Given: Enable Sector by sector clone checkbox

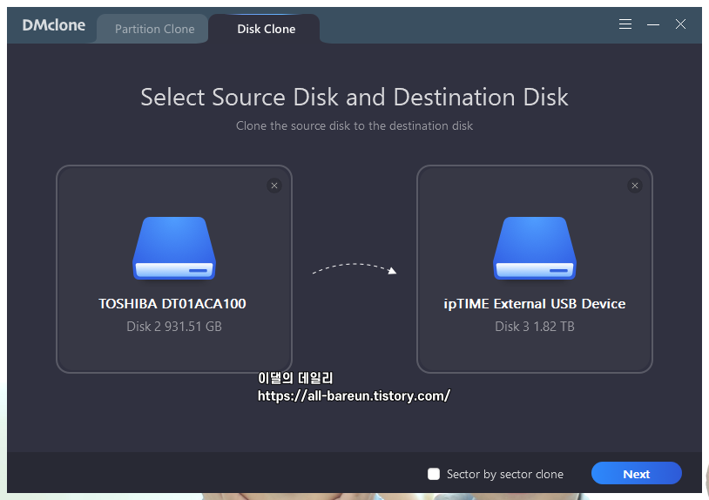Looking at the screenshot, I should coord(434,474).
